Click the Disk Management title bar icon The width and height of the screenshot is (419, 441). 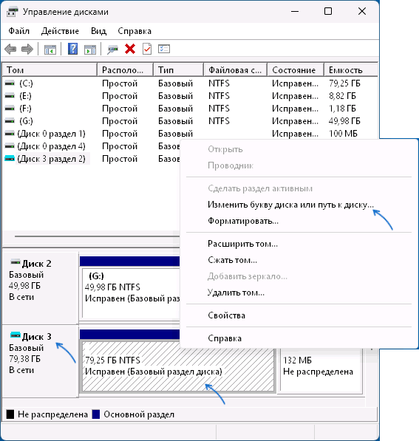[12, 12]
